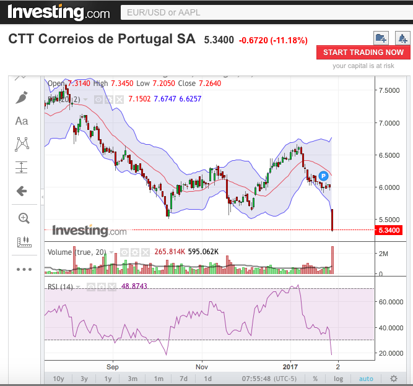Remove the RSI indicator

coord(112,287)
